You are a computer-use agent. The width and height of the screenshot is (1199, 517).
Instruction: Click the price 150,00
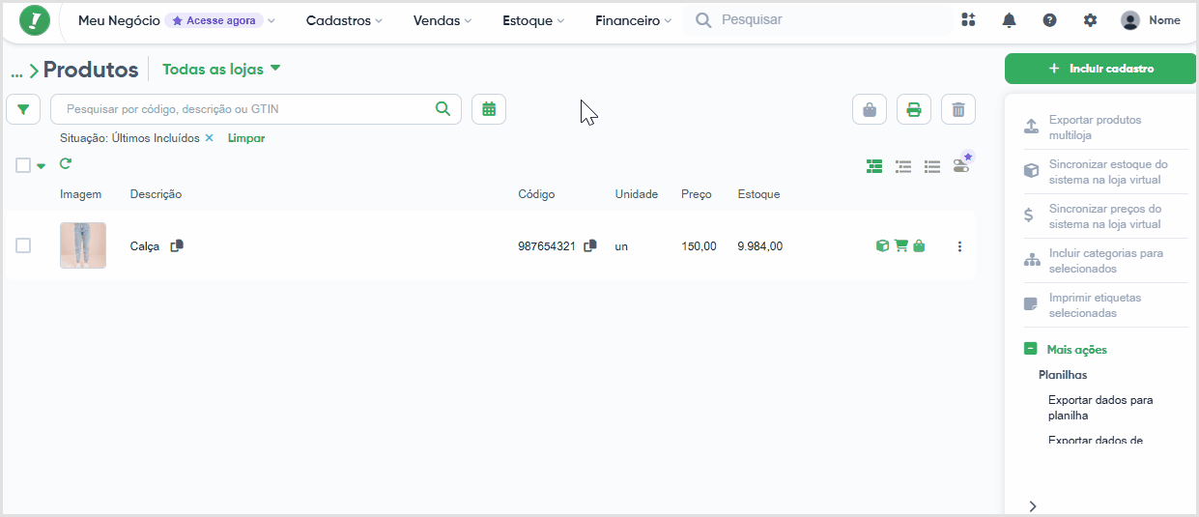(x=699, y=246)
